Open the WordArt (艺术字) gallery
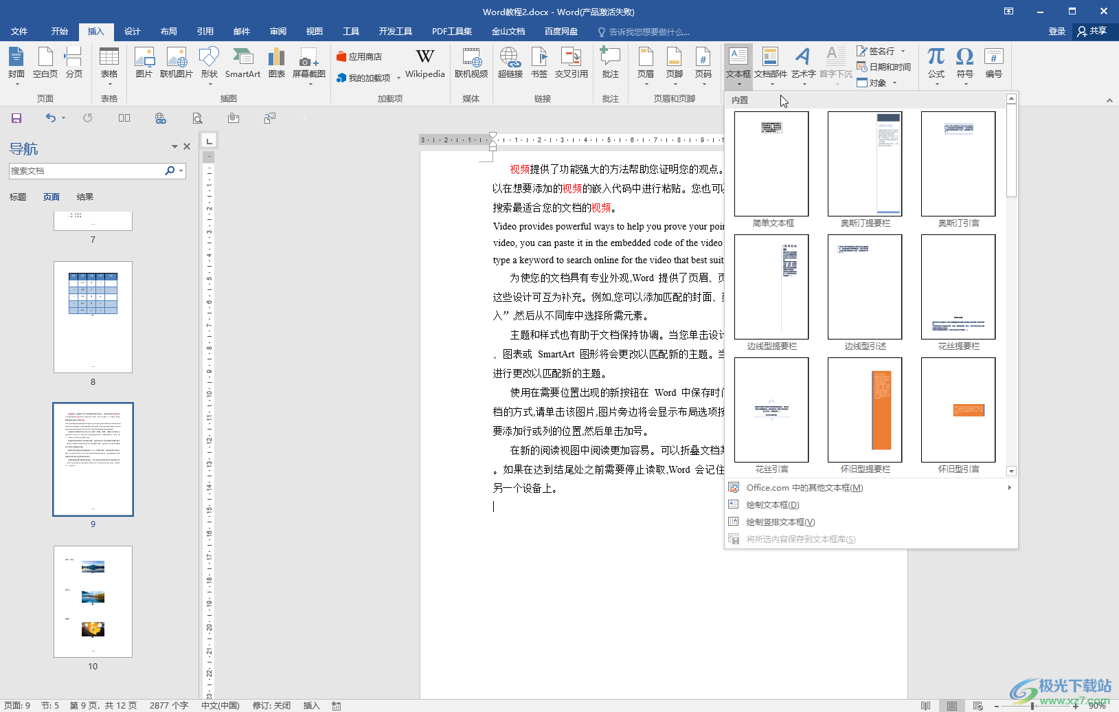Image resolution: width=1119 pixels, height=712 pixels. tap(803, 66)
